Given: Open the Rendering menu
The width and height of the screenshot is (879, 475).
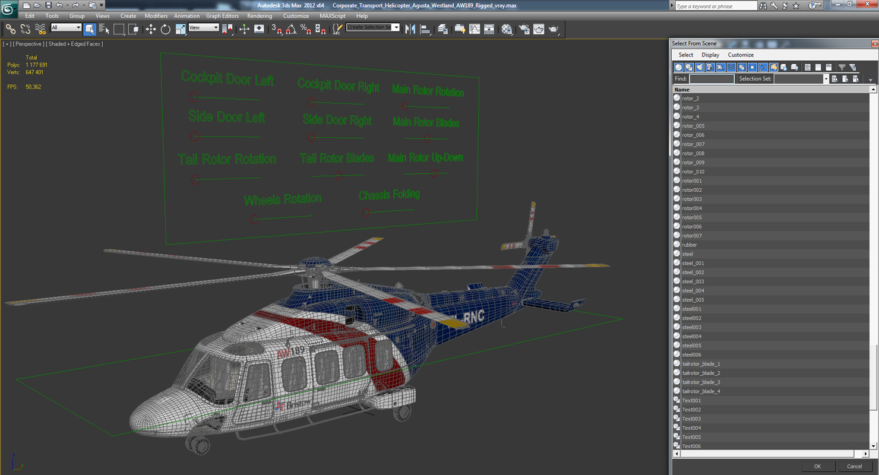Looking at the screenshot, I should pos(260,16).
